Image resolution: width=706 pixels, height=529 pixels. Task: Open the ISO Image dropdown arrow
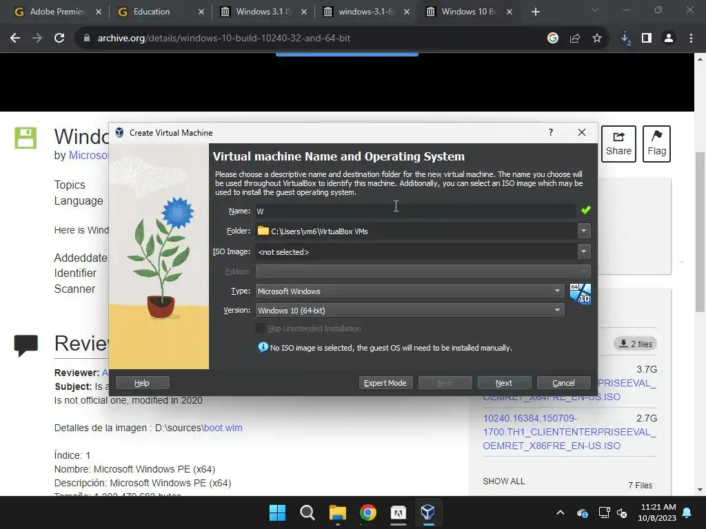pyautogui.click(x=583, y=251)
